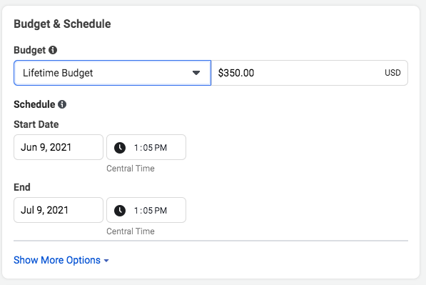Open the Jul 9, 2021 end date field
Image resolution: width=426 pixels, height=285 pixels.
pyautogui.click(x=59, y=210)
